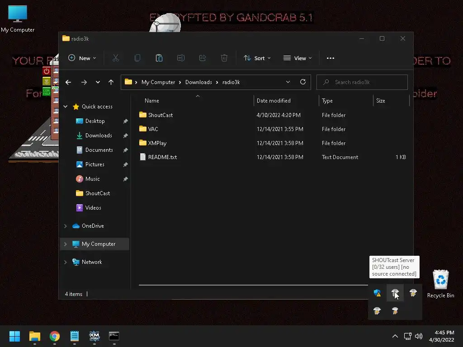Click radio3k breadcrumb in address bar
This screenshot has height=347, width=463.
pos(231,82)
